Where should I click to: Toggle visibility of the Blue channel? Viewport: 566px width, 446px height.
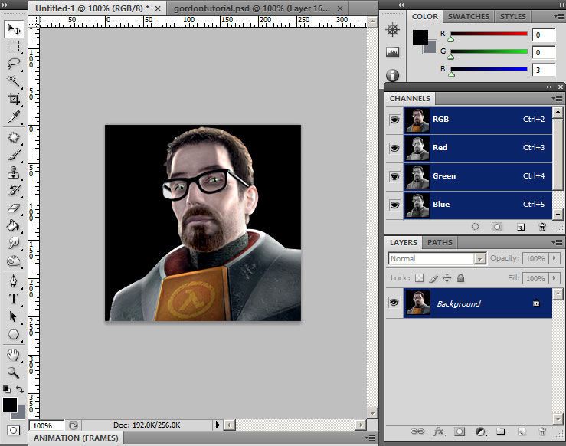[x=394, y=205]
